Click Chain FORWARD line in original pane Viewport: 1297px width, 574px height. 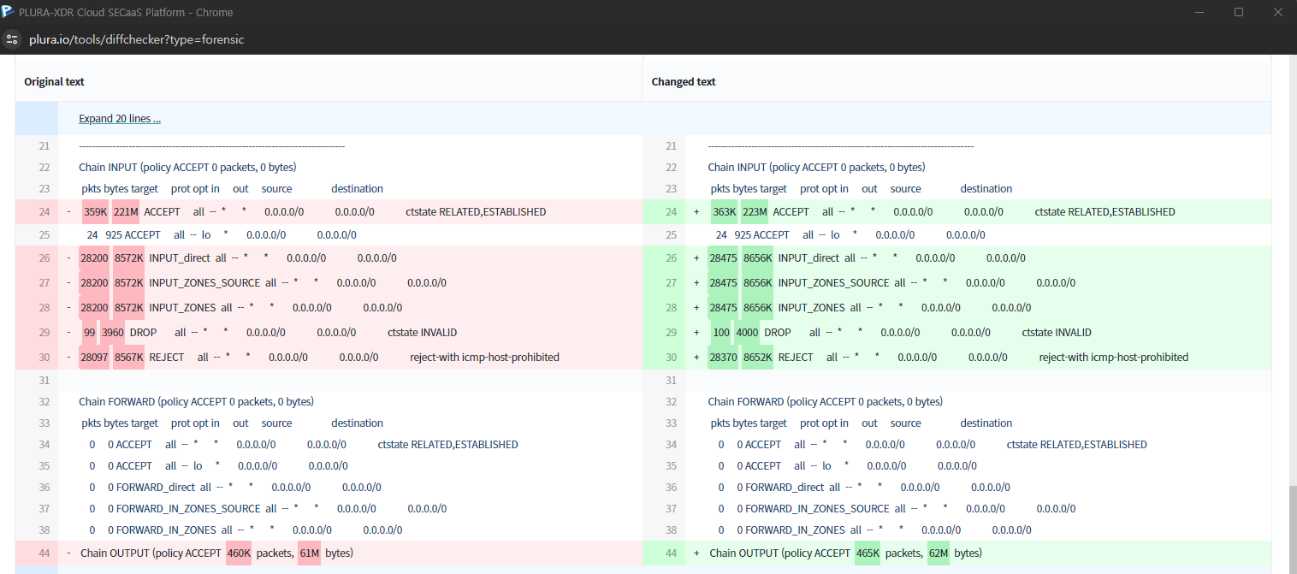coord(196,402)
